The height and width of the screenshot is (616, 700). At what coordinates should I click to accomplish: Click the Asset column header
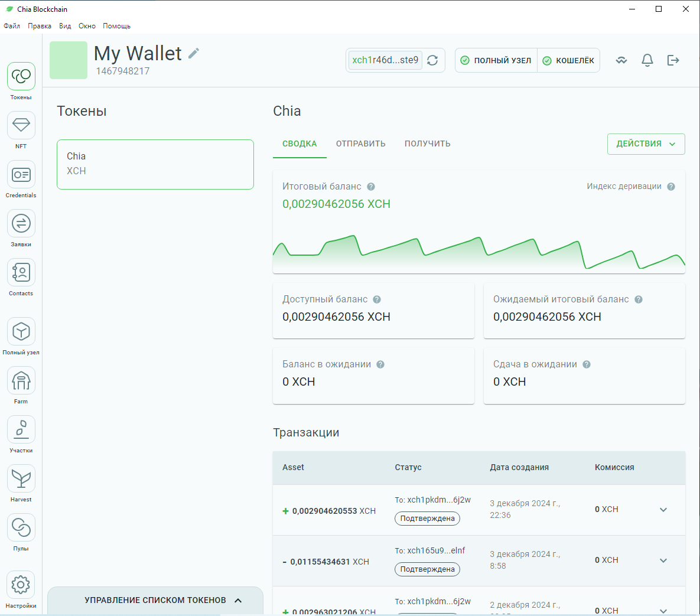(293, 467)
